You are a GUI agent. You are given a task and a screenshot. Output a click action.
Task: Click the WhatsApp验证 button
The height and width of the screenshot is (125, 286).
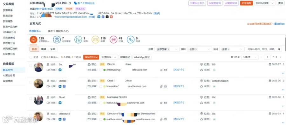142,57
